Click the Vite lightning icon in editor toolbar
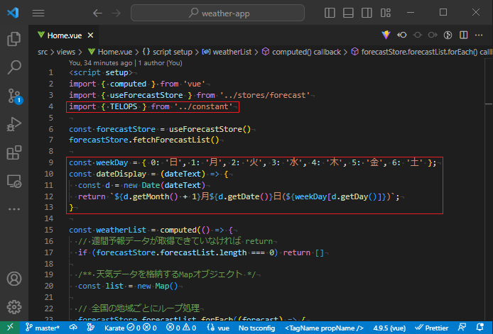The image size is (493, 334). coord(386,35)
